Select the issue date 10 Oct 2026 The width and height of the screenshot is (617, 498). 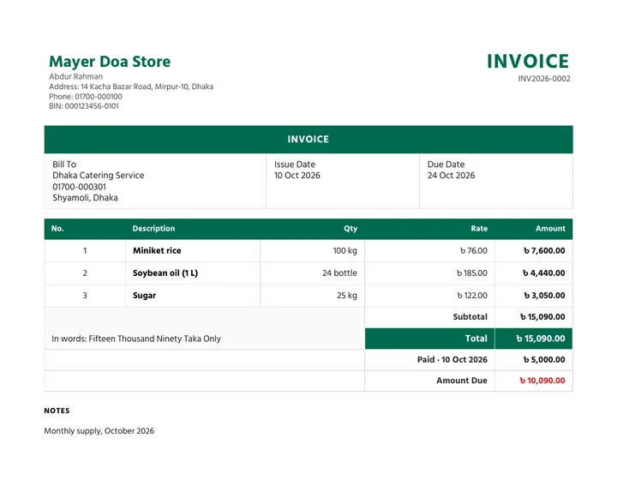tap(297, 175)
